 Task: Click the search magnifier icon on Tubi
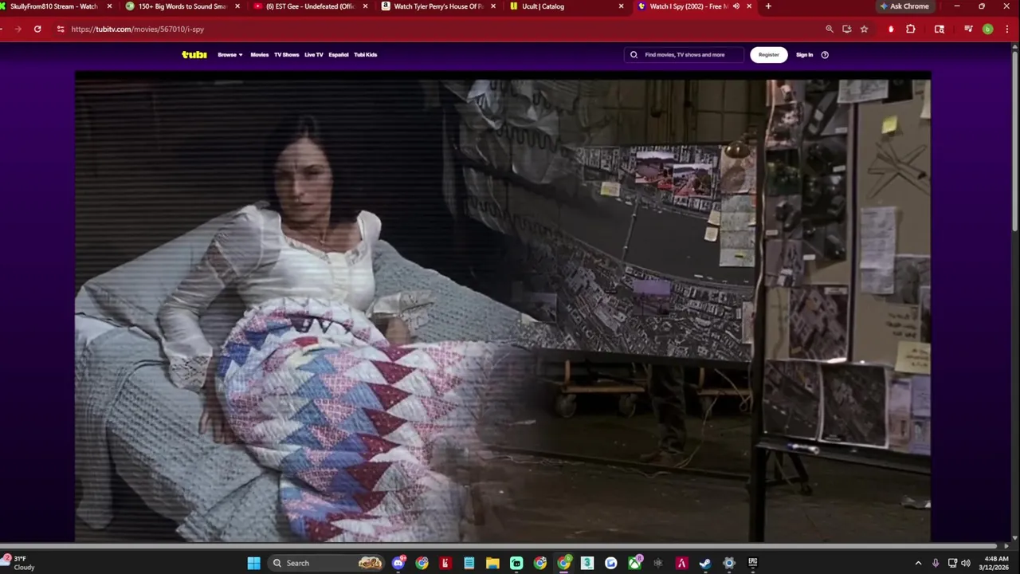tap(634, 54)
